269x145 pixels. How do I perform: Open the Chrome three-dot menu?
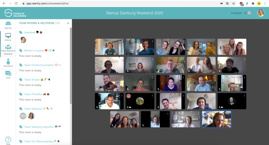click(265, 3)
